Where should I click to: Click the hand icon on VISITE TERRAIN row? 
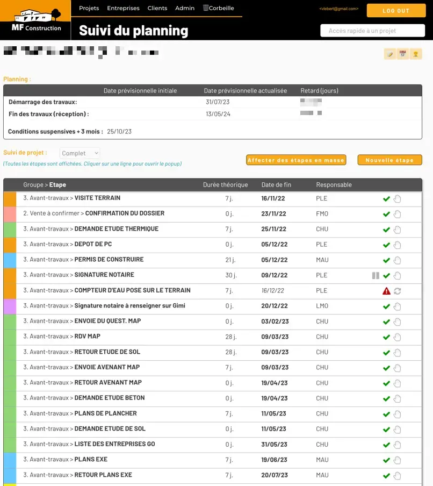[x=398, y=199]
